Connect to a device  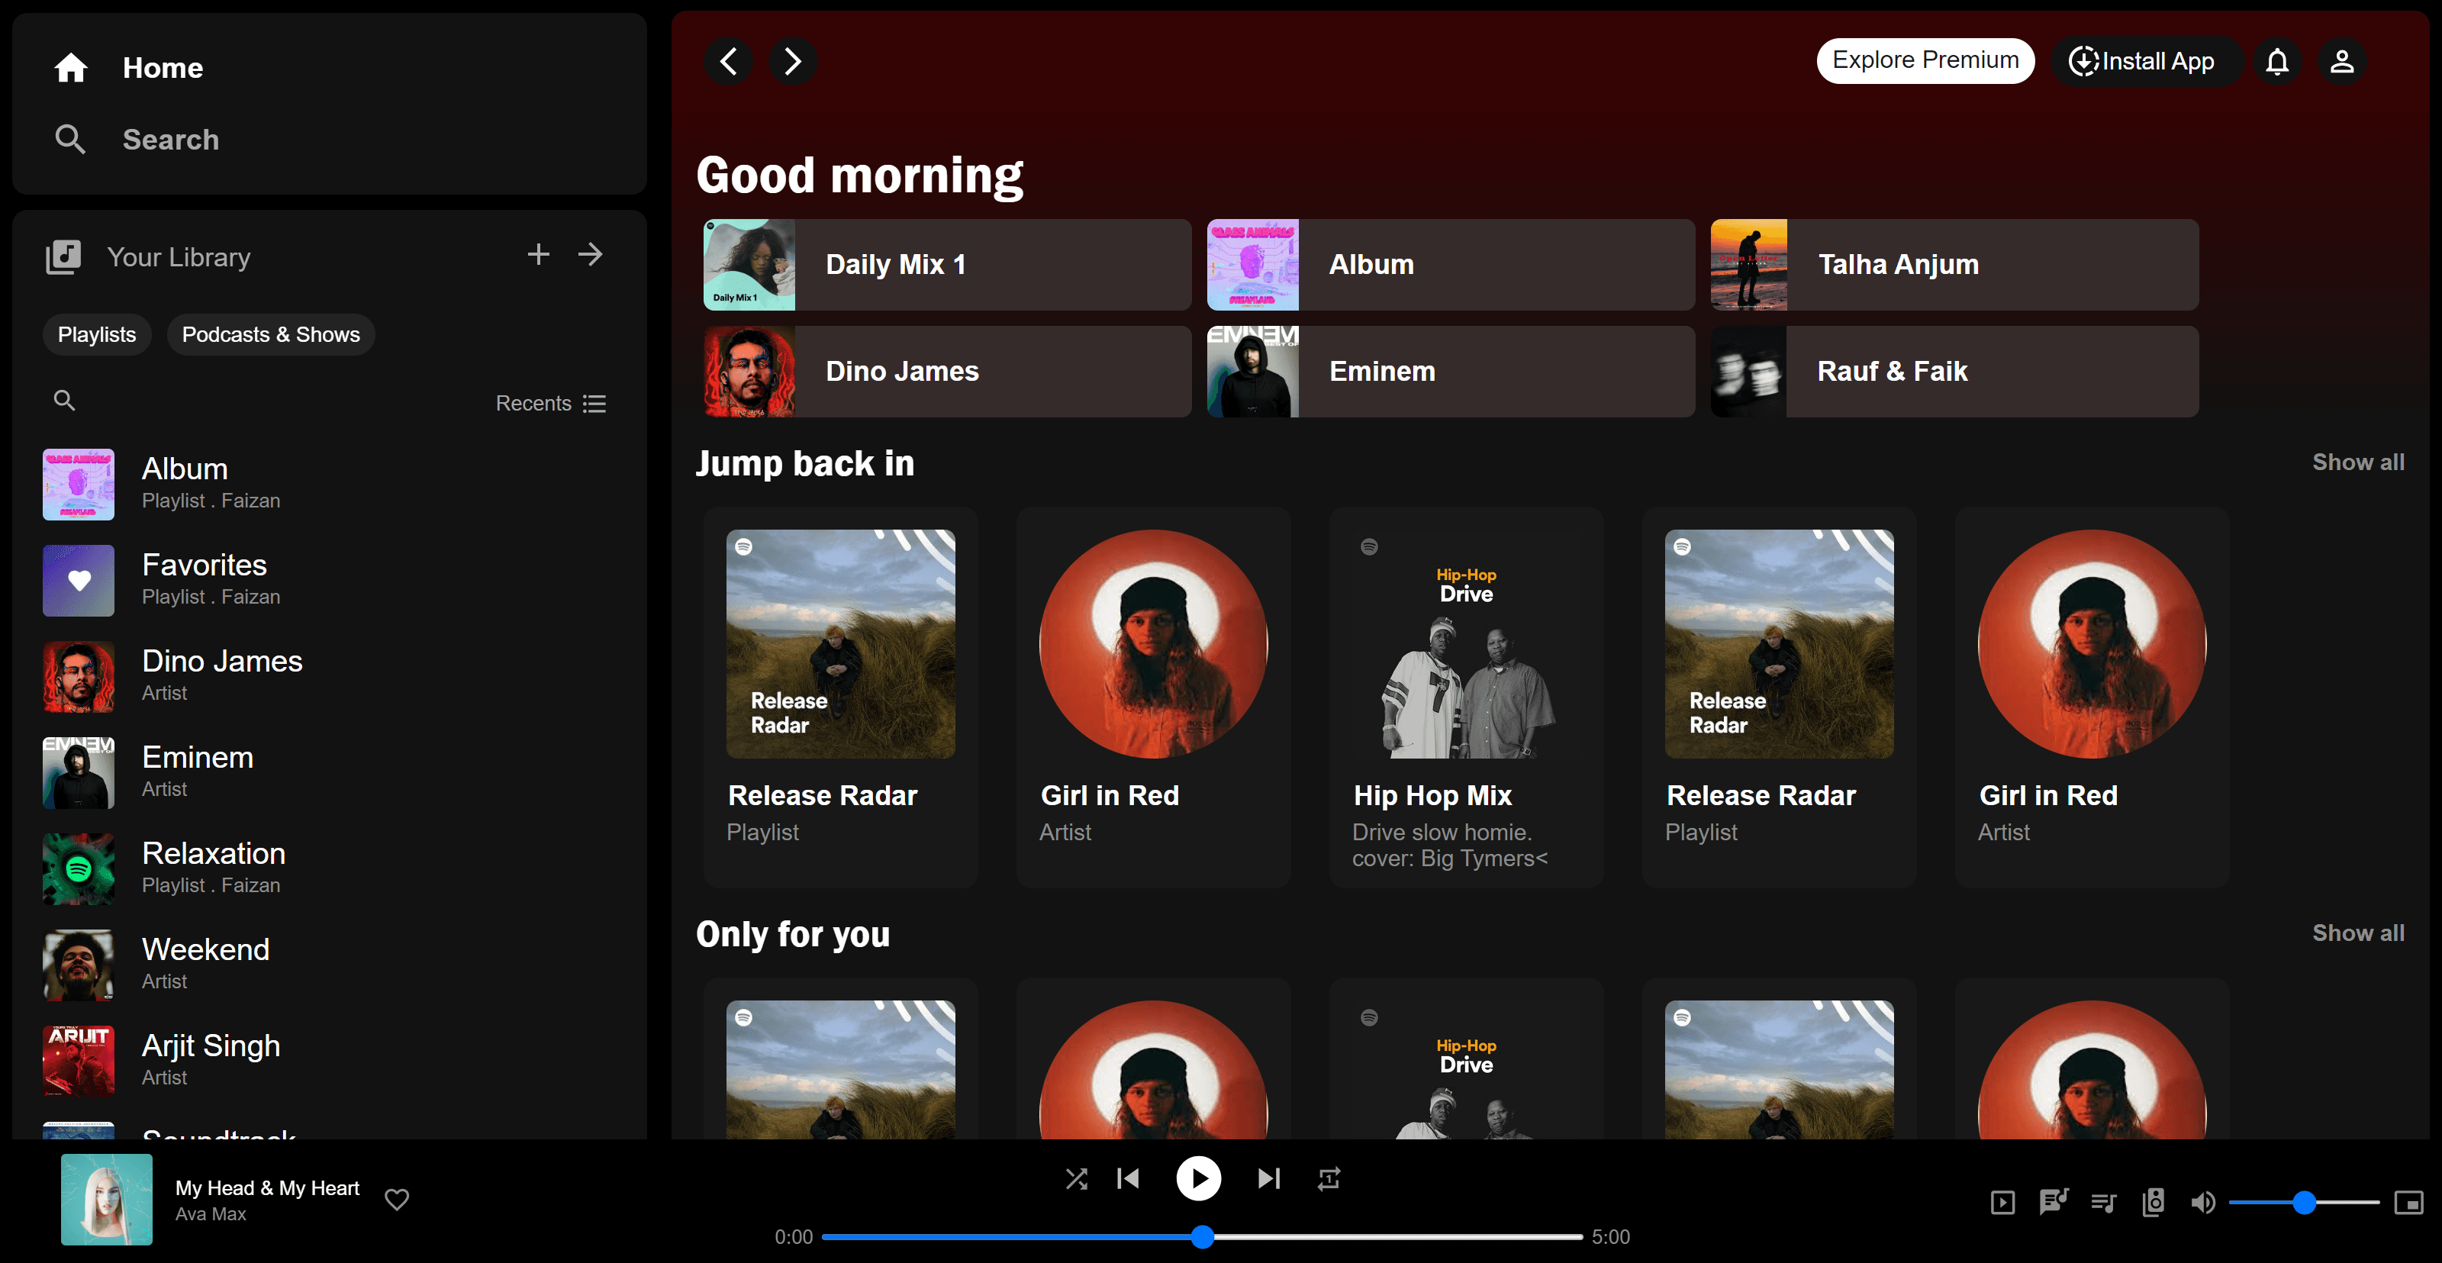tap(2152, 1201)
